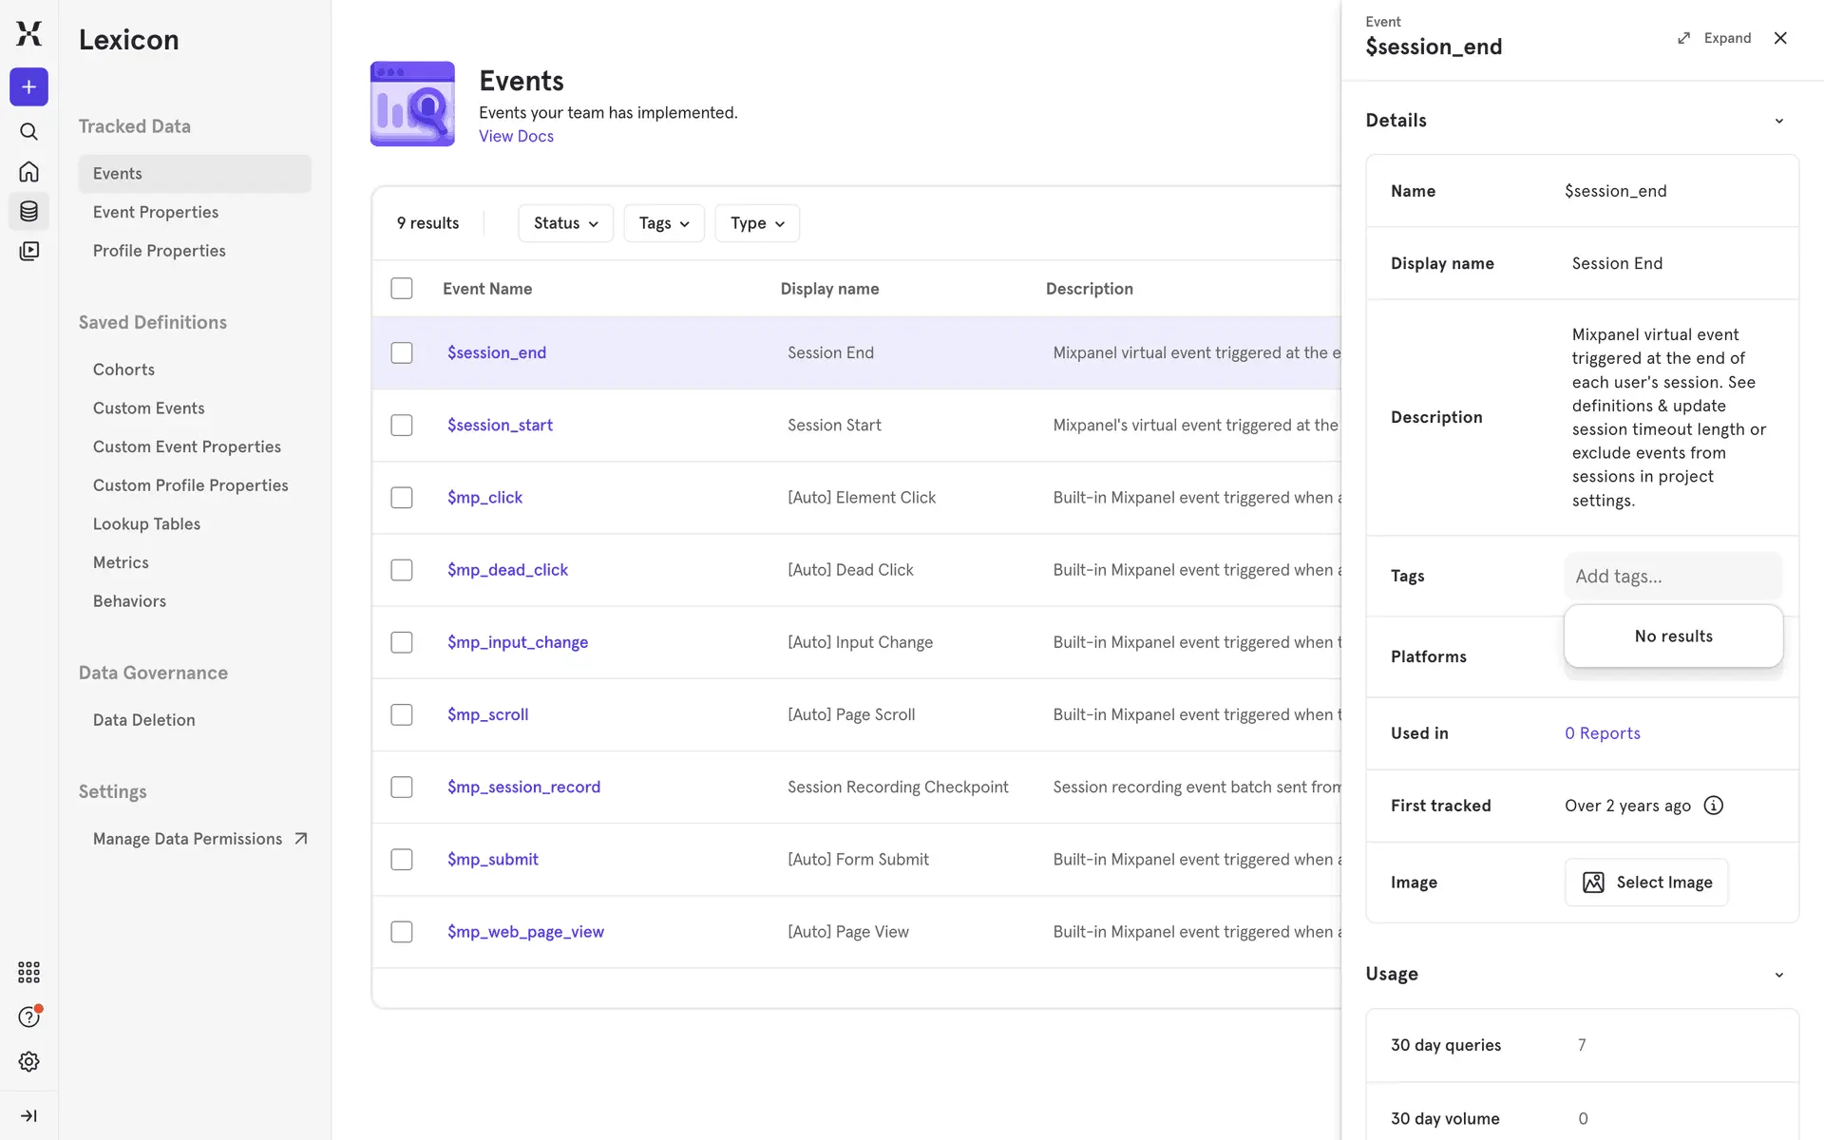Image resolution: width=1824 pixels, height=1140 pixels.
Task: Click the Add tags input field
Action: [x=1672, y=577]
